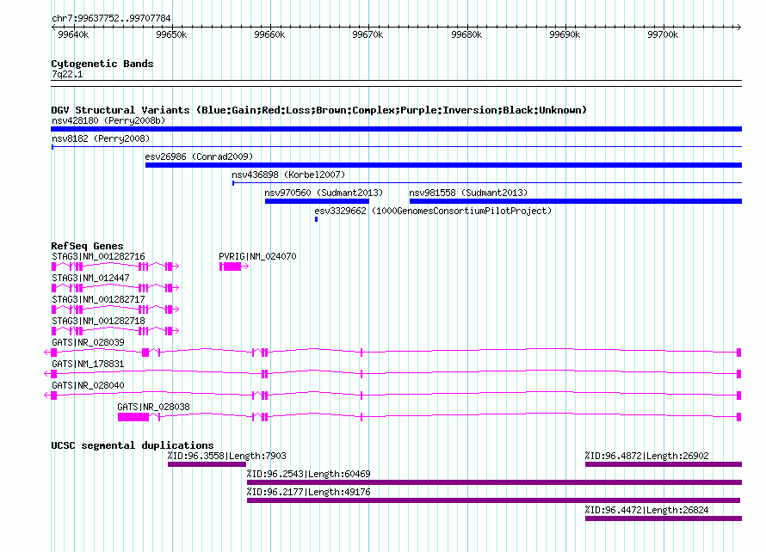Click the GATS|NR_028040 transcript line

[x=392, y=395]
